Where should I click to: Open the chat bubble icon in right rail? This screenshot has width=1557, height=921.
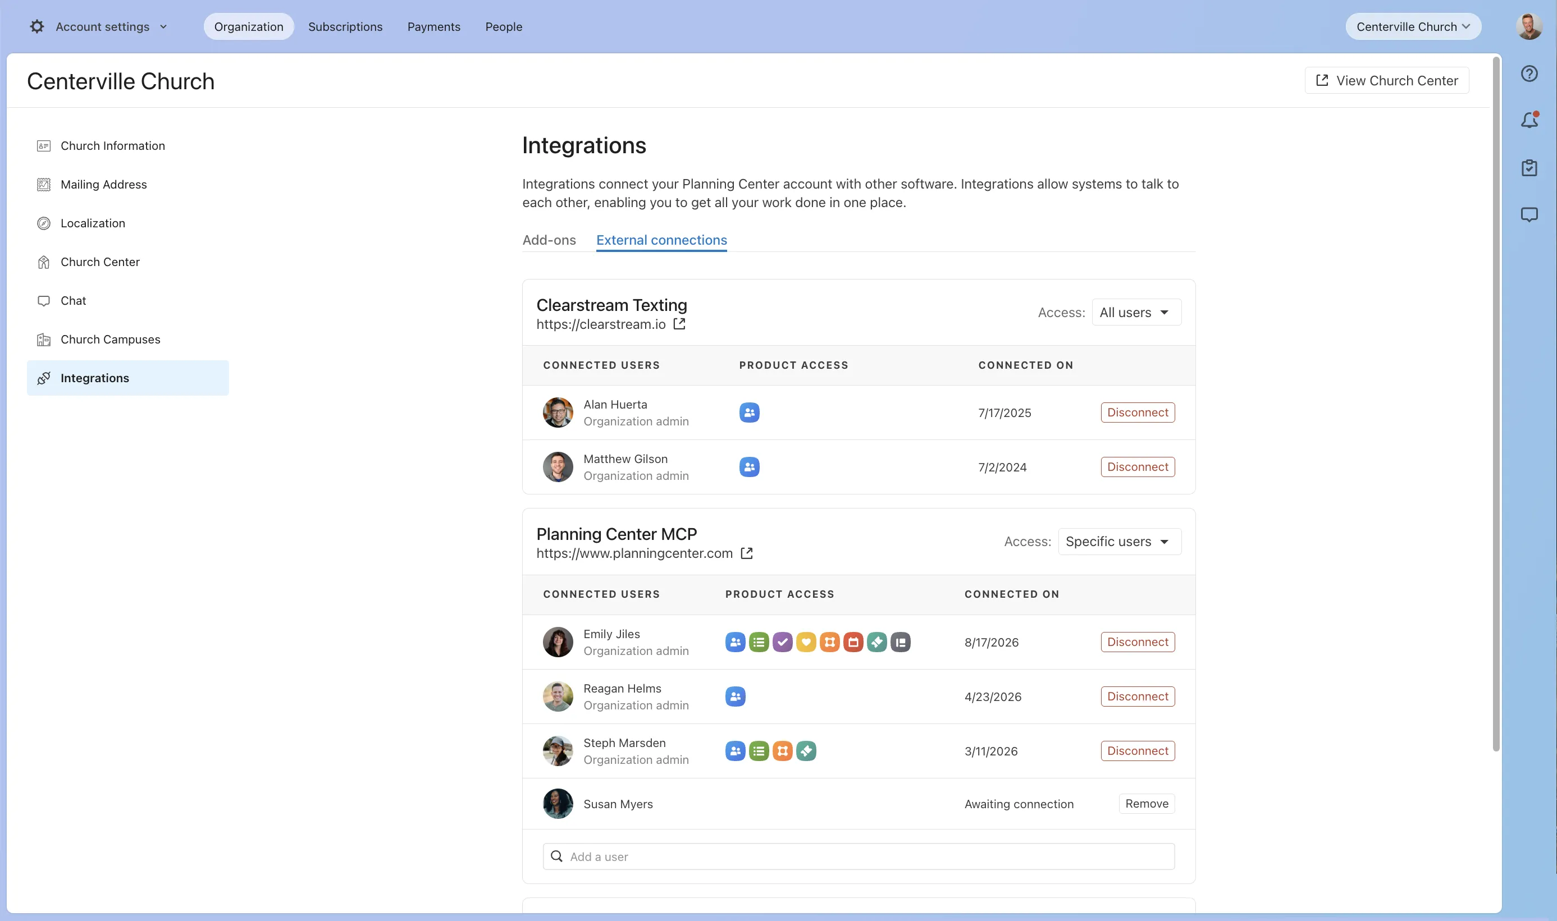[x=1529, y=215]
